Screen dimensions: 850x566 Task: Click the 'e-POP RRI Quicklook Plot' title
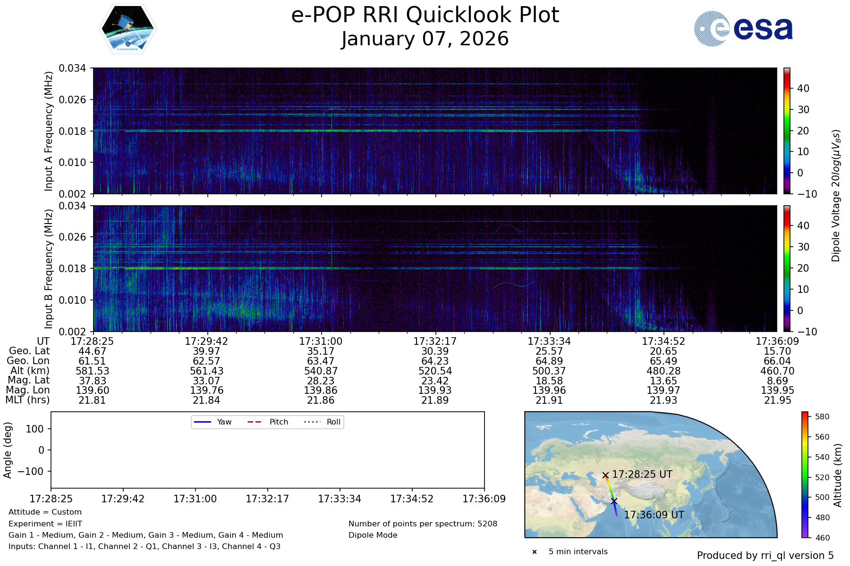[x=425, y=15]
